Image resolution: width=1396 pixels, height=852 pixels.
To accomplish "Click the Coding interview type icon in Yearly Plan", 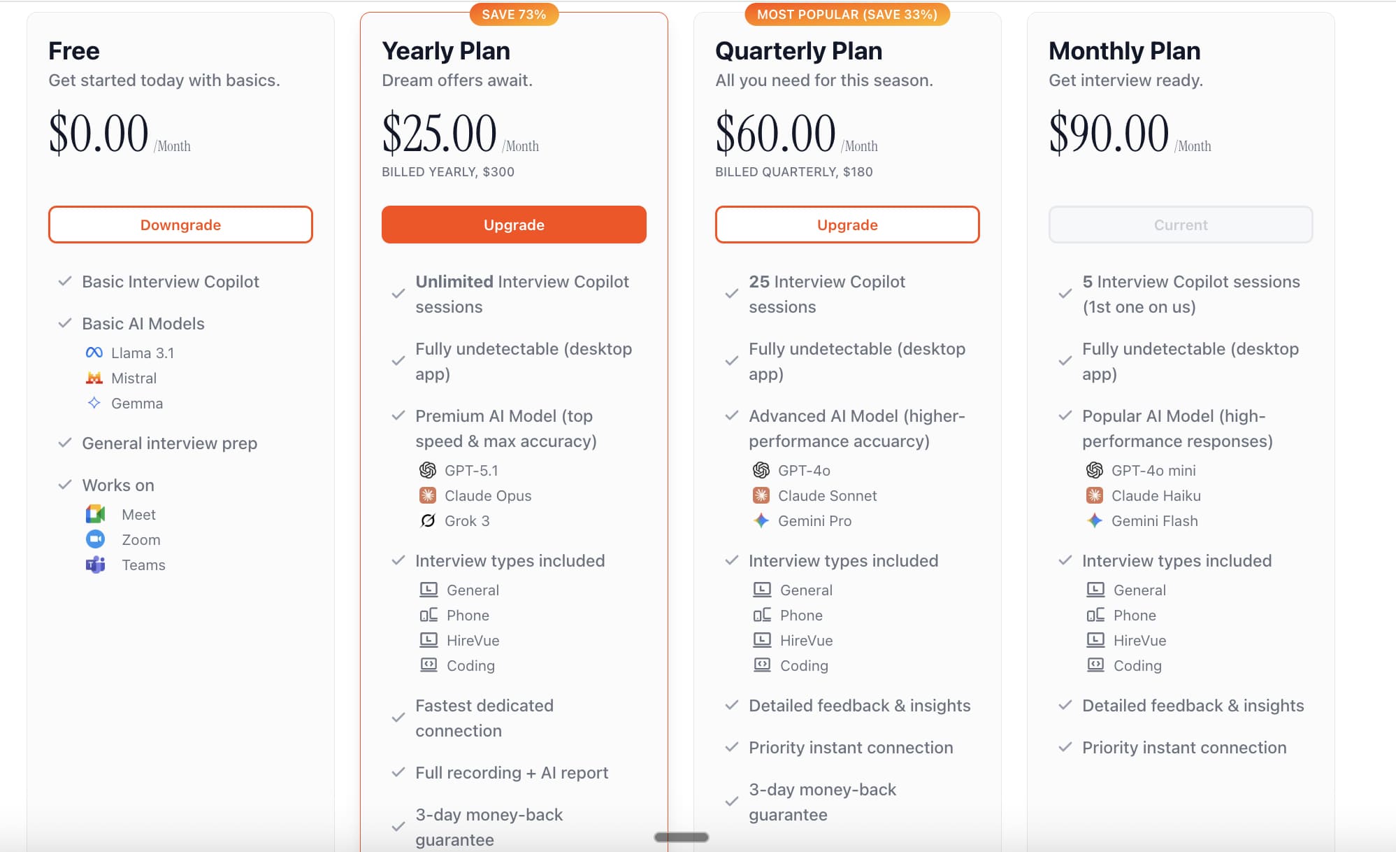I will tap(429, 665).
